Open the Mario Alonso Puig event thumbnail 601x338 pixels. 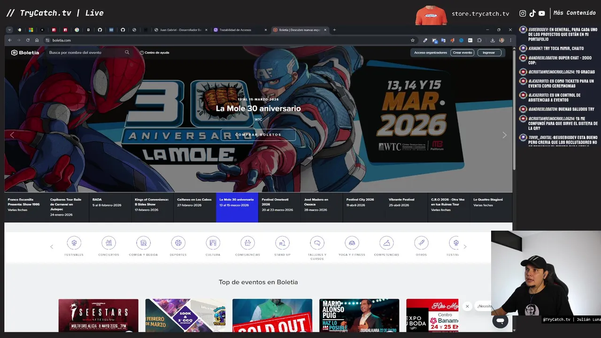point(359,315)
